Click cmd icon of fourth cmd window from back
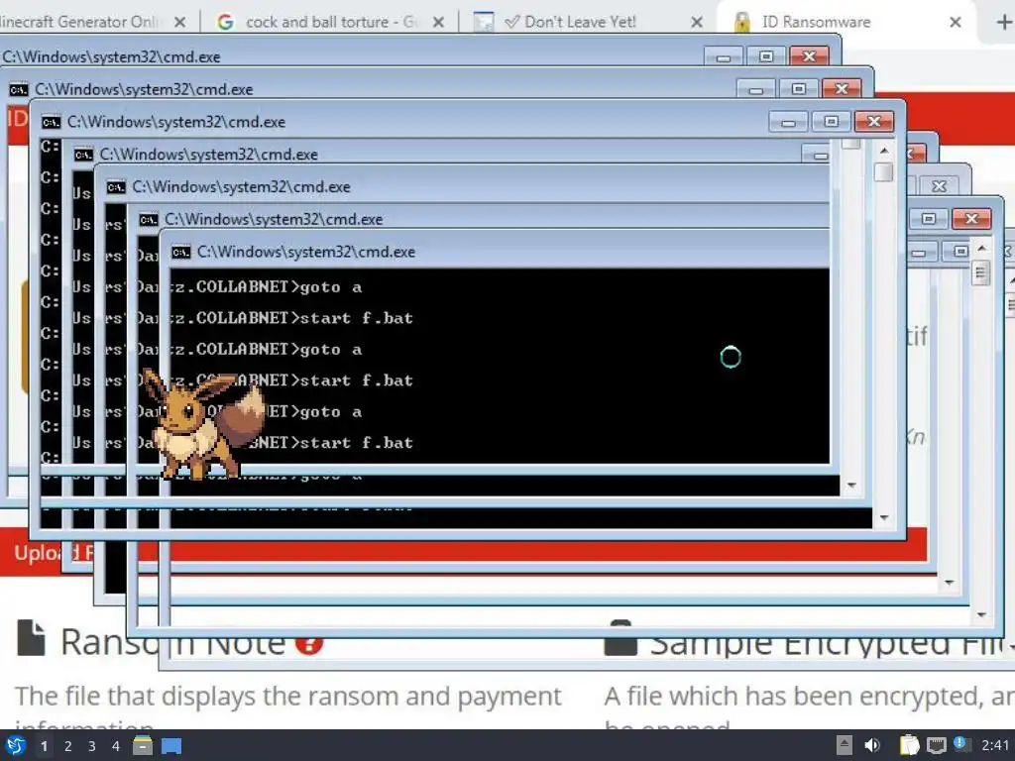Screen dimensions: 1015x761 click(83, 155)
